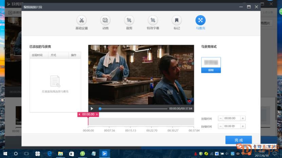The width and height of the screenshot is (282, 158).
Task: Click the blue playback progress handle
Action: pos(100,109)
